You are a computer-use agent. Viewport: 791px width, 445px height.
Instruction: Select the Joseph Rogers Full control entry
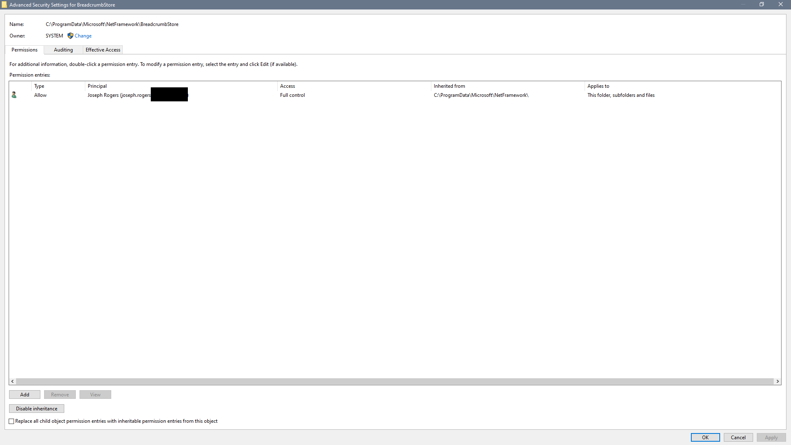292,95
